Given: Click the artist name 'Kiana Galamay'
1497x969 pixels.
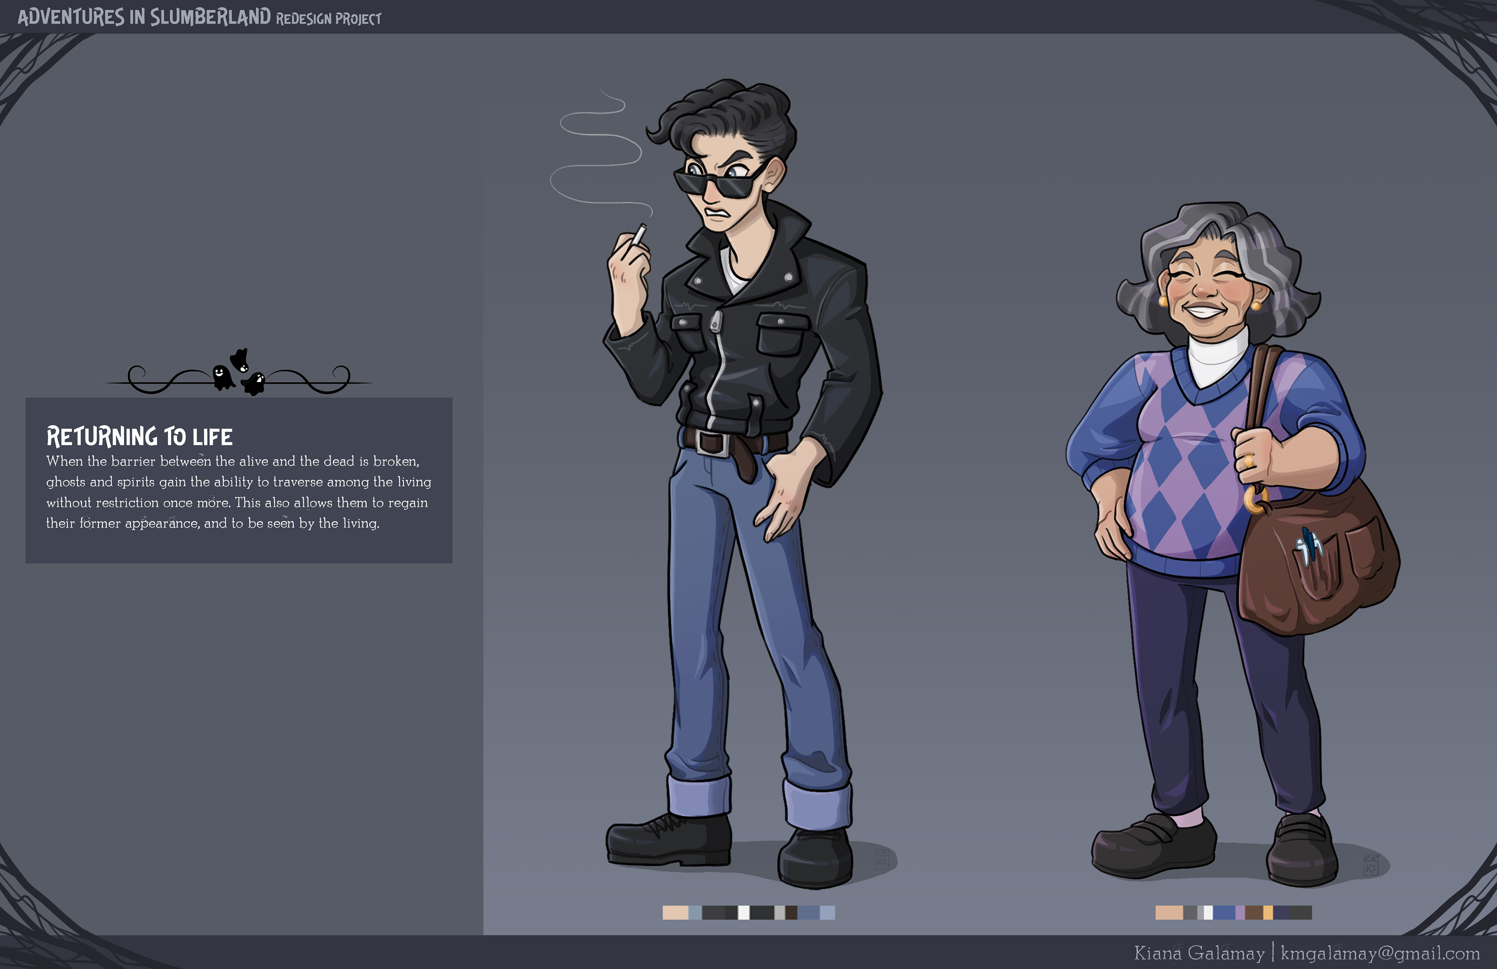Looking at the screenshot, I should point(1199,953).
